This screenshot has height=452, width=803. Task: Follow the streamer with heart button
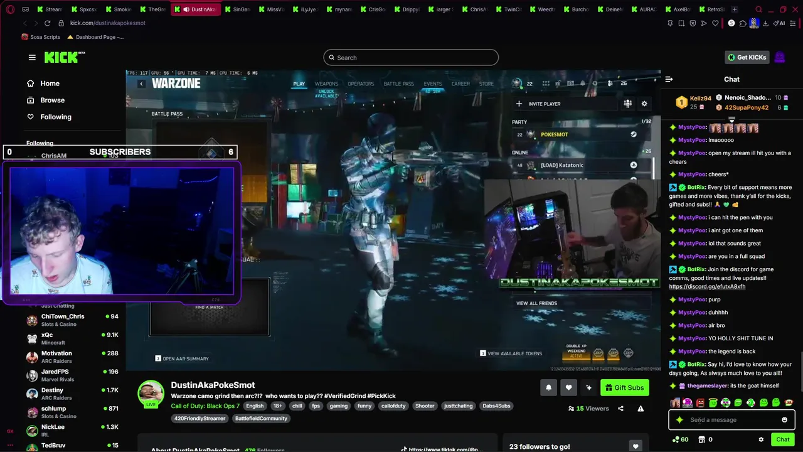[568, 387]
